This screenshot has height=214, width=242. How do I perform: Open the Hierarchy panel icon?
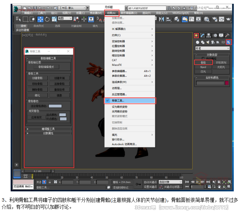pyautogui.click(x=208, y=35)
